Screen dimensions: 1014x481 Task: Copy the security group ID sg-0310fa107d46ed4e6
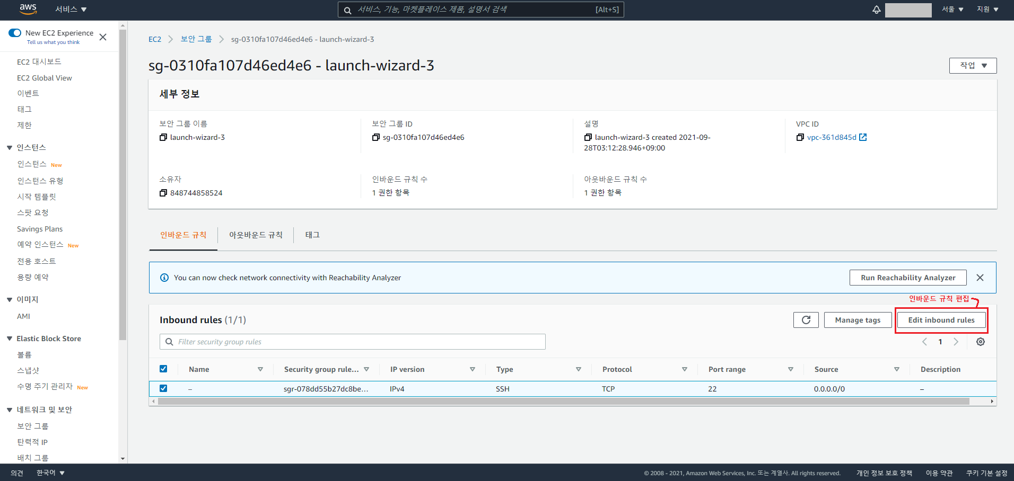point(376,137)
